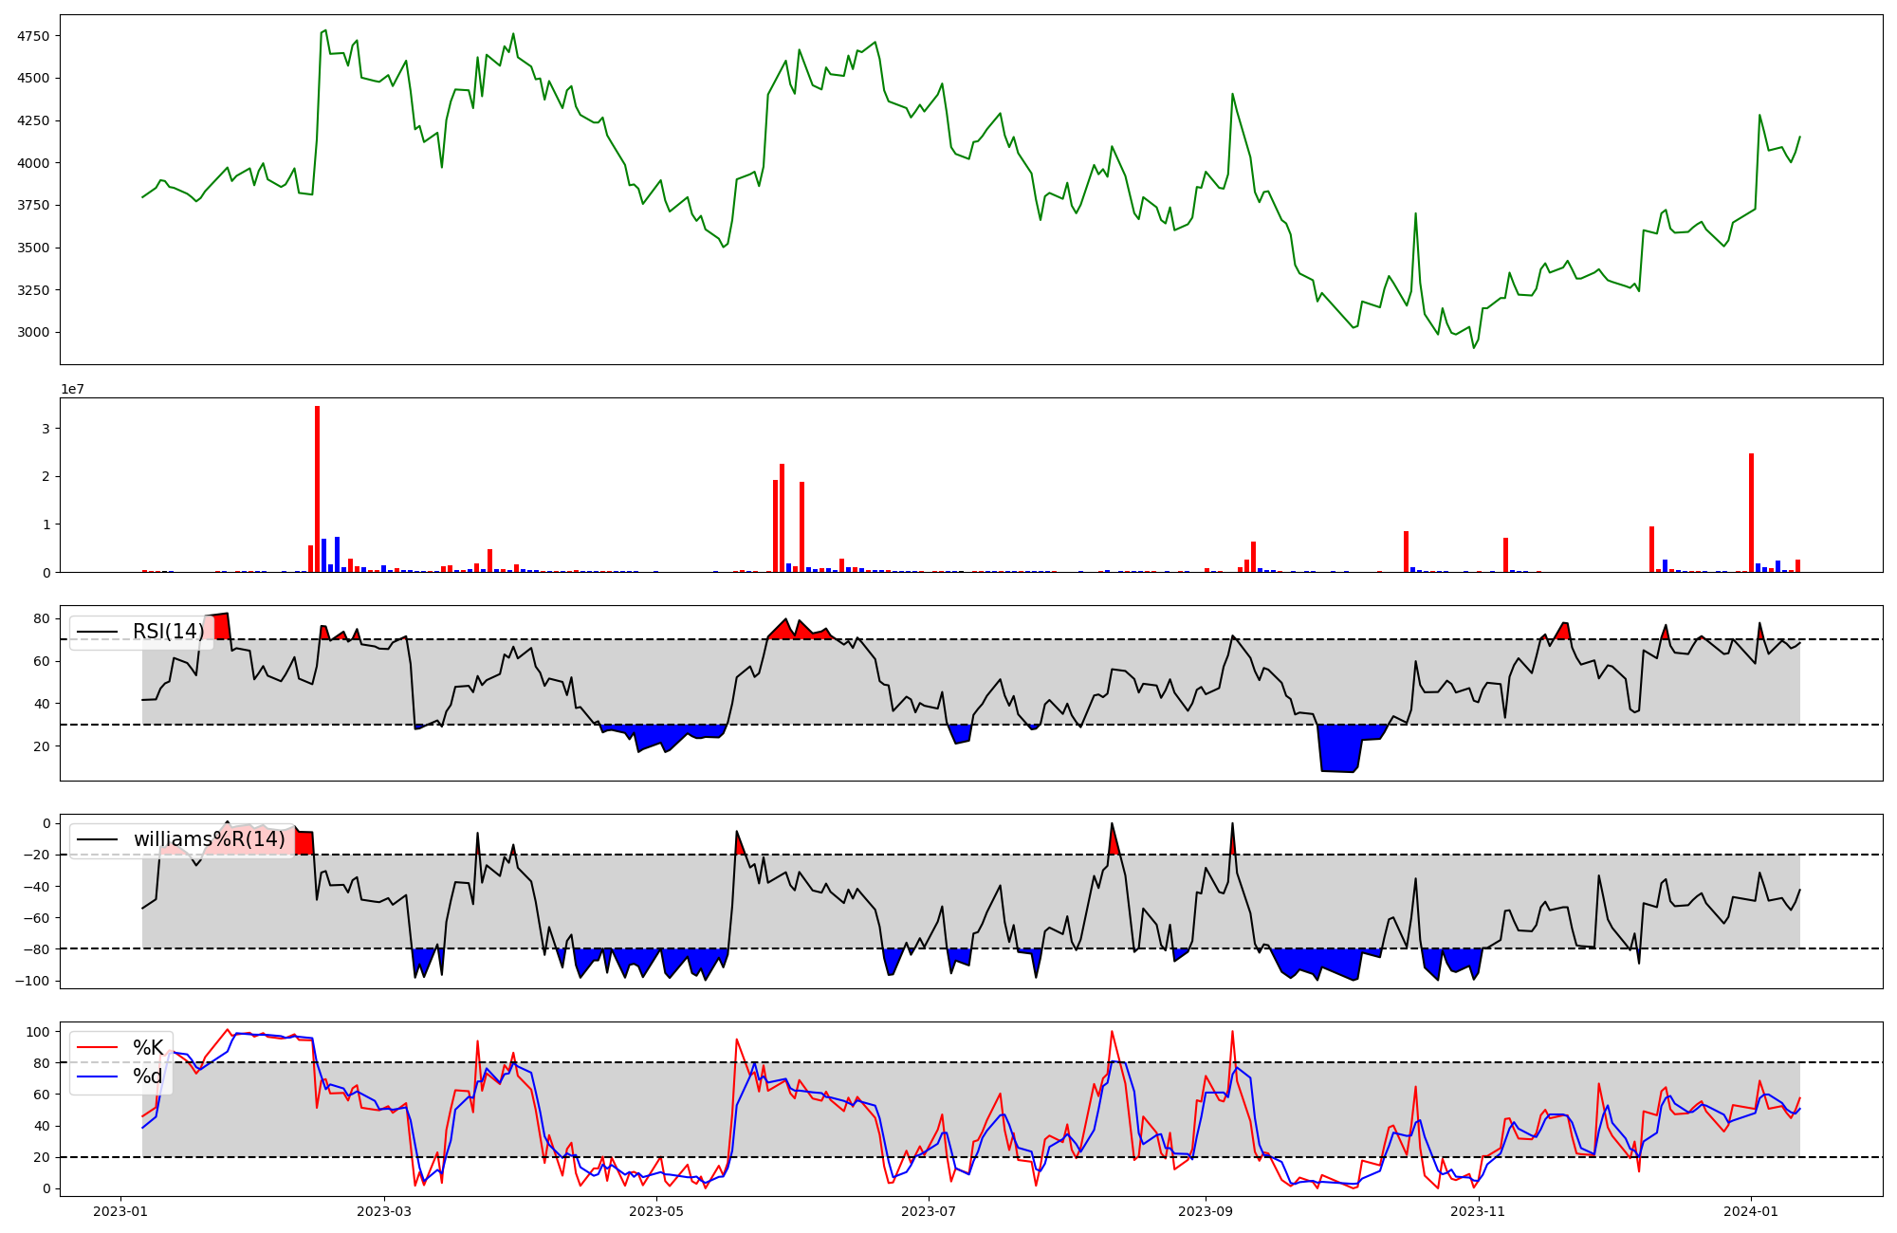Click the %K legend entry text

(x=148, y=1048)
